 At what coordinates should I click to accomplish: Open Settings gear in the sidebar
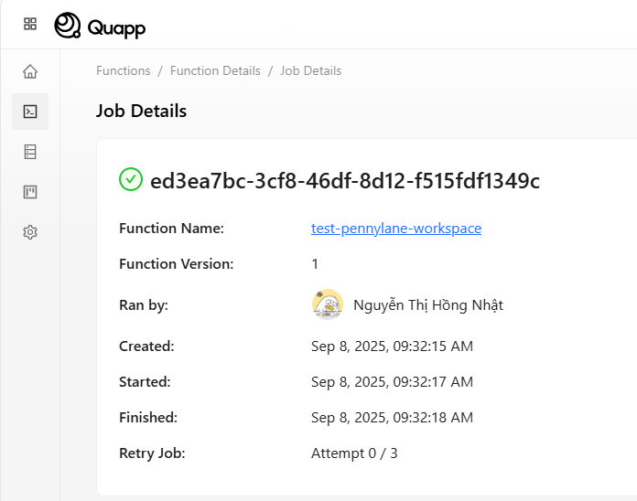pyautogui.click(x=30, y=232)
